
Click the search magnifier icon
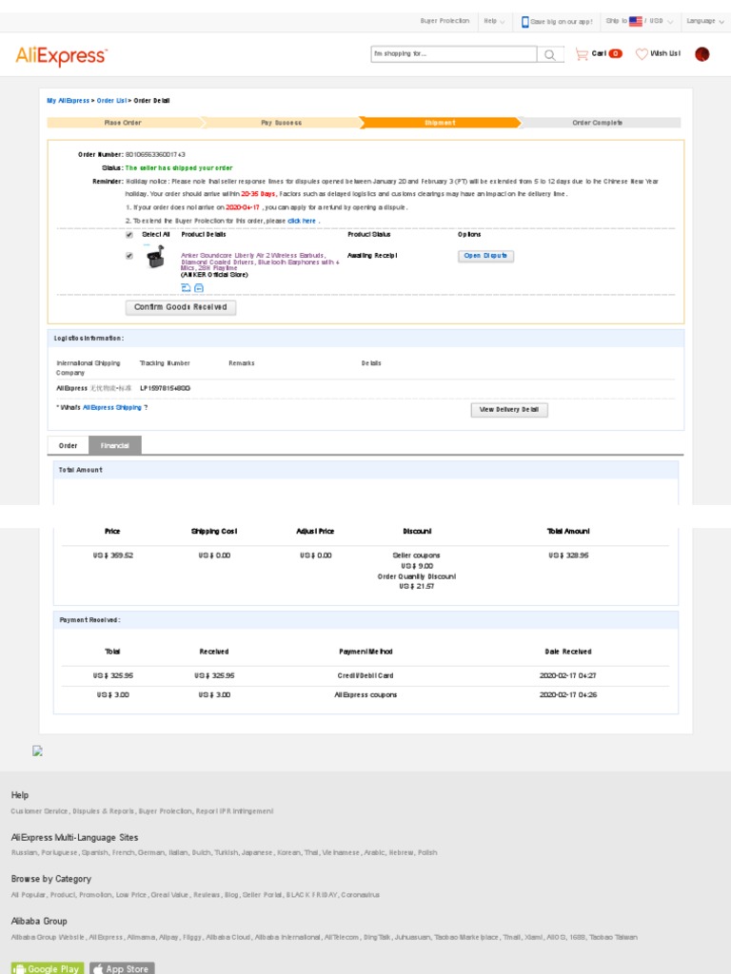[x=550, y=54]
